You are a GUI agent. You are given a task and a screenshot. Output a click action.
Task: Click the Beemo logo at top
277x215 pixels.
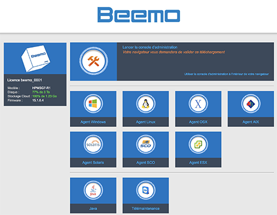click(x=138, y=15)
